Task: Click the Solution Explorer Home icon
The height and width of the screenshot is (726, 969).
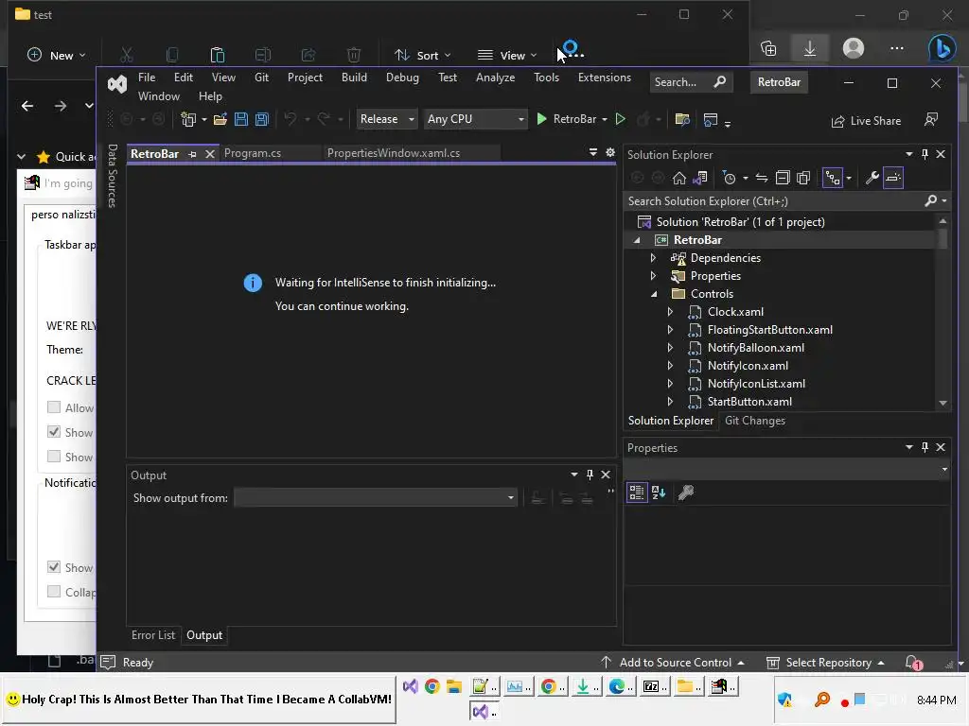Action: 679,179
